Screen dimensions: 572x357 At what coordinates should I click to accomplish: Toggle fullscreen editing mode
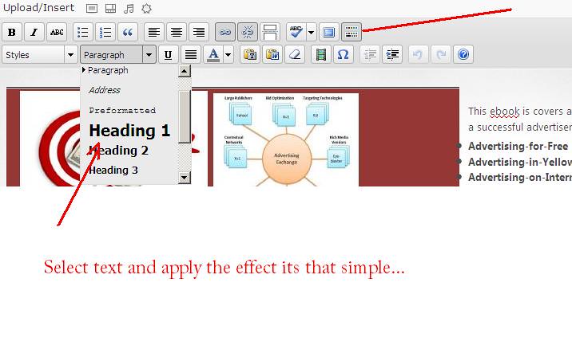point(328,32)
